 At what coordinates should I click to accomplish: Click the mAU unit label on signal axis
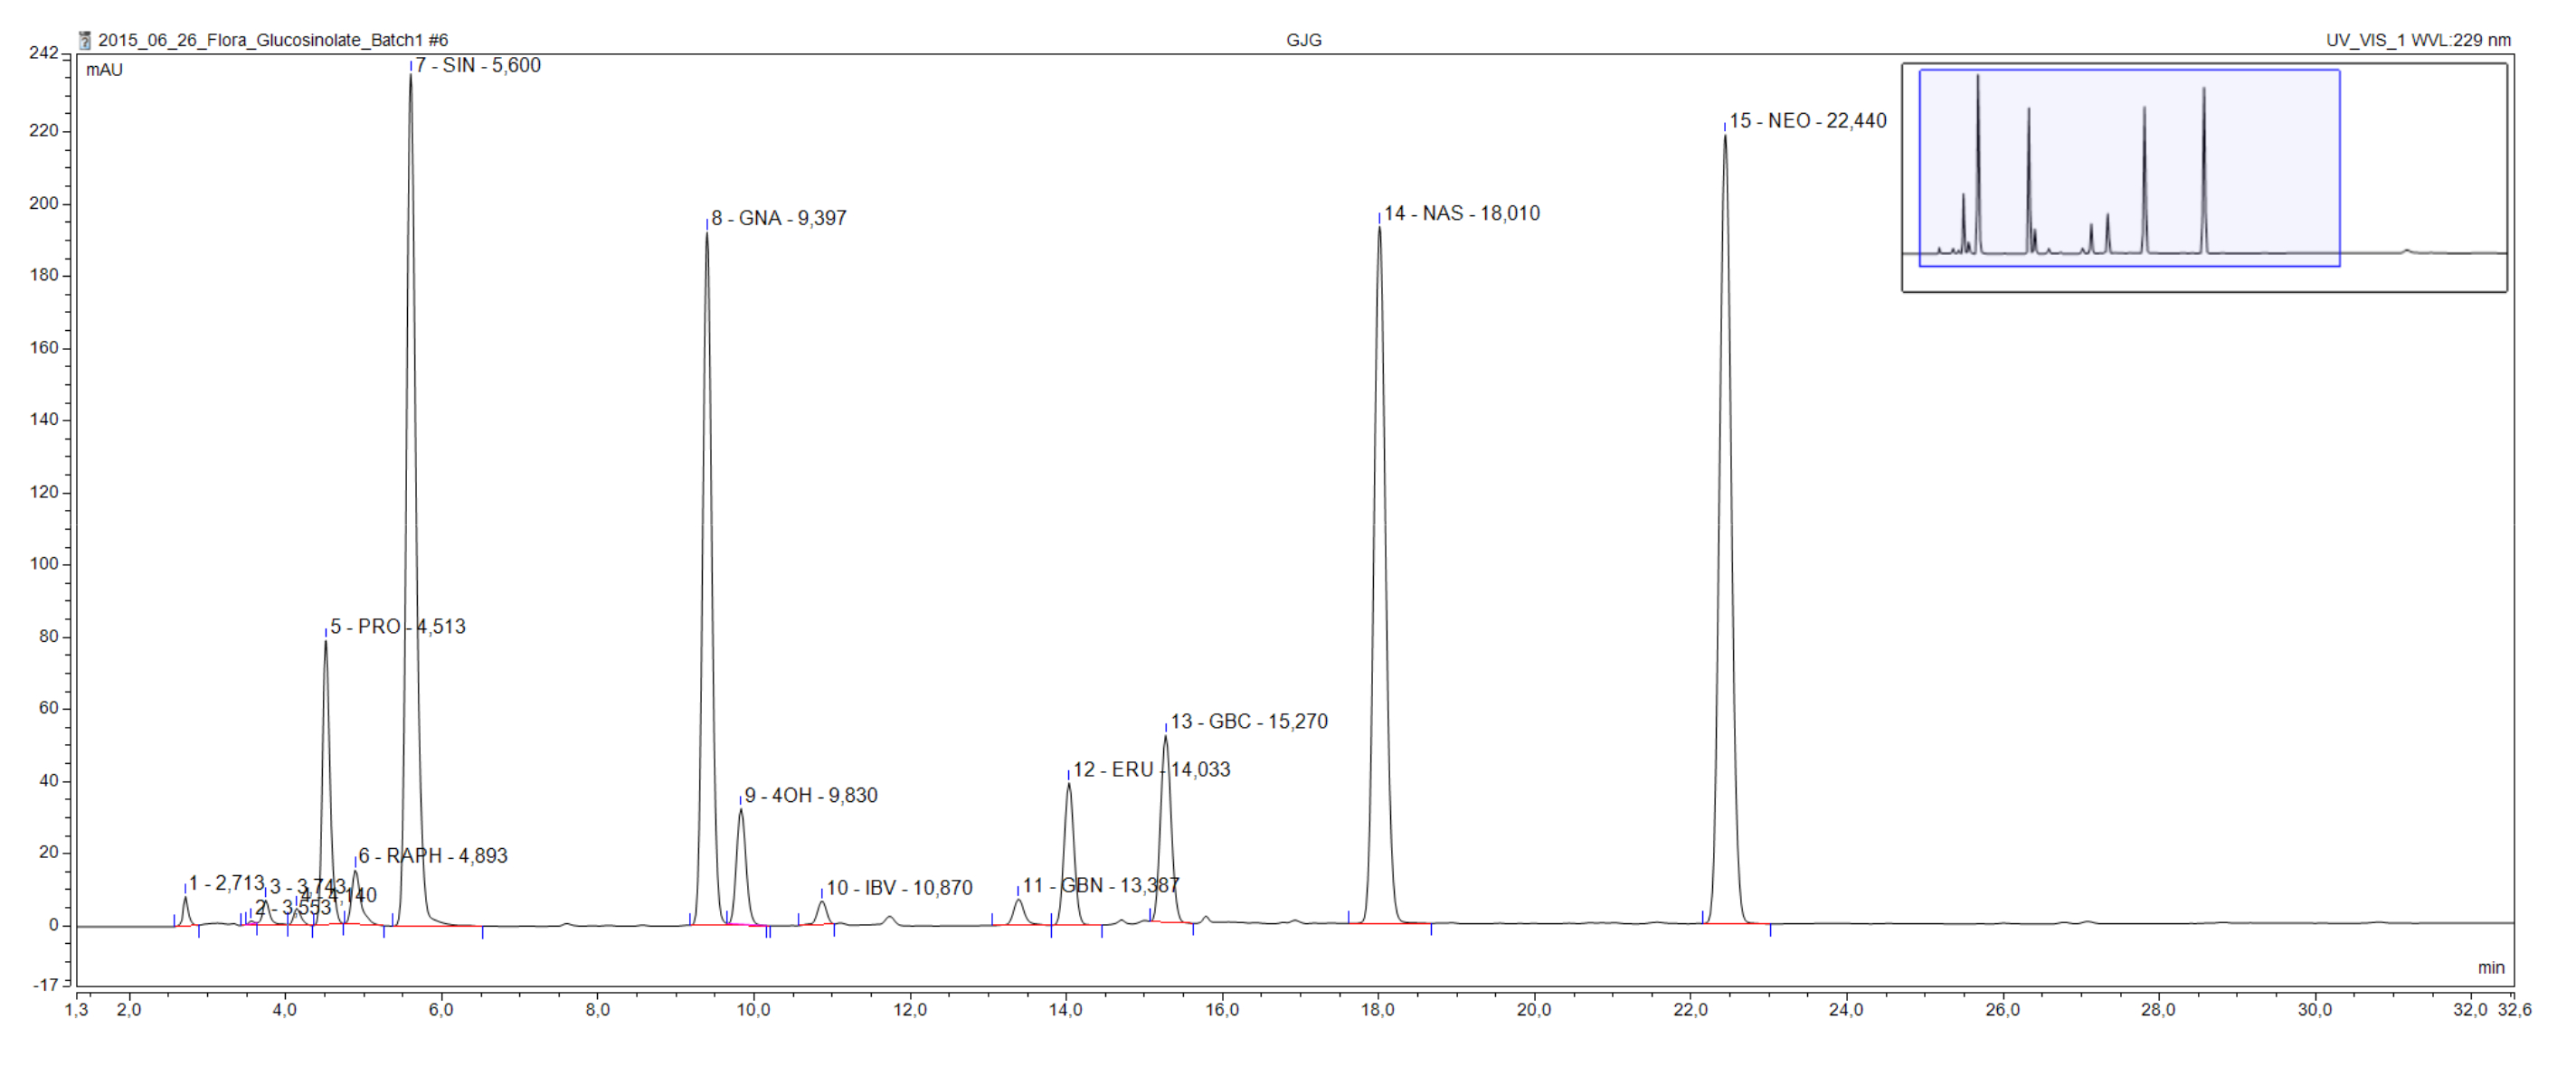[x=104, y=70]
